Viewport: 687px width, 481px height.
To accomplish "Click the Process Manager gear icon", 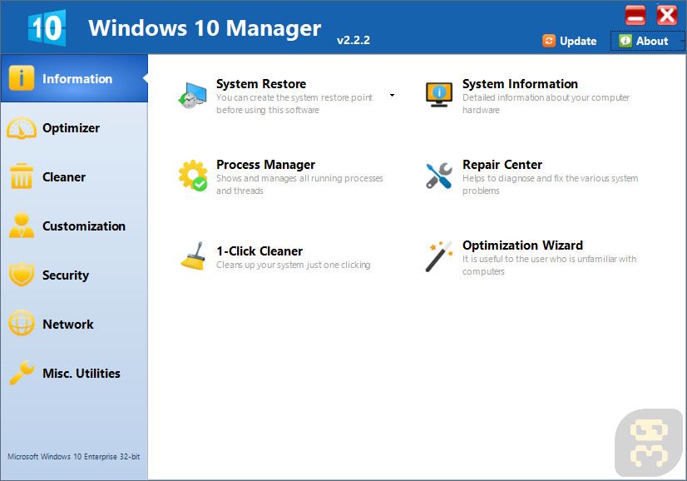I will pyautogui.click(x=193, y=176).
